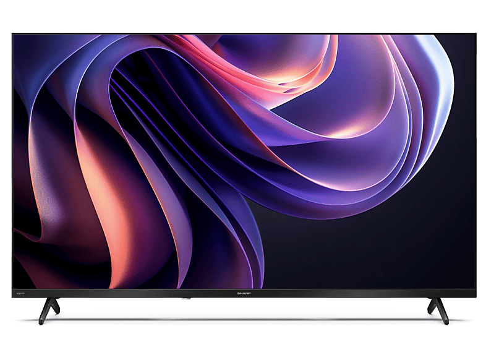Click the right TV stand leg
This screenshot has width=486, height=363.
438,309
